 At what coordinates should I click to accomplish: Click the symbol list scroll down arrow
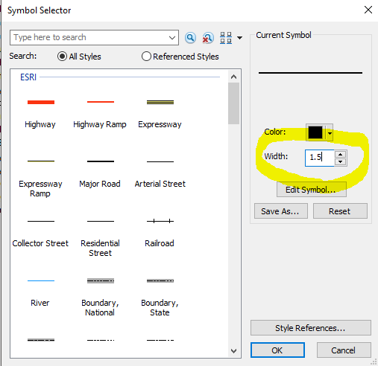[233, 351]
